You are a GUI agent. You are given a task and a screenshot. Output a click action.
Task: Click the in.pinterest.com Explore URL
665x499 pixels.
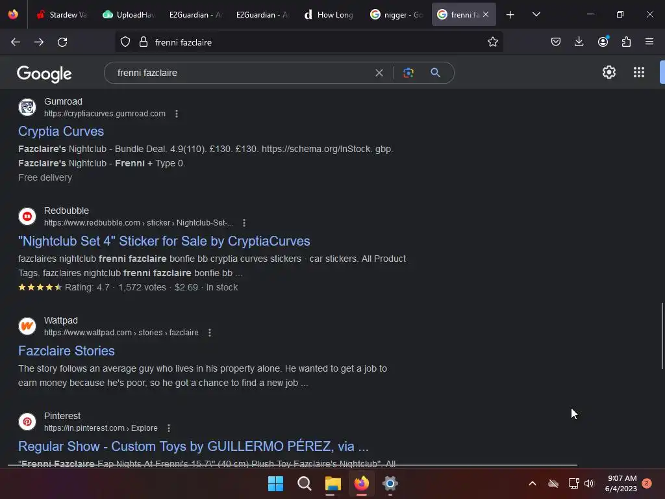[x=101, y=428]
